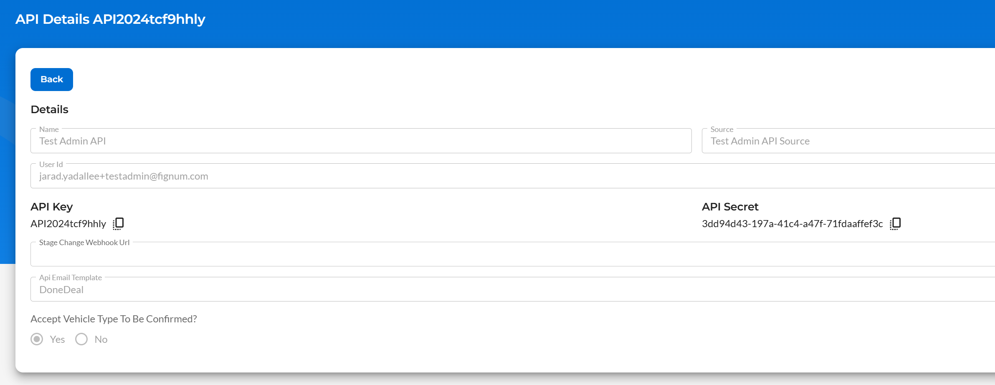Screen dimensions: 995x385
Task: Click the API Secret heading
Action: [730, 206]
